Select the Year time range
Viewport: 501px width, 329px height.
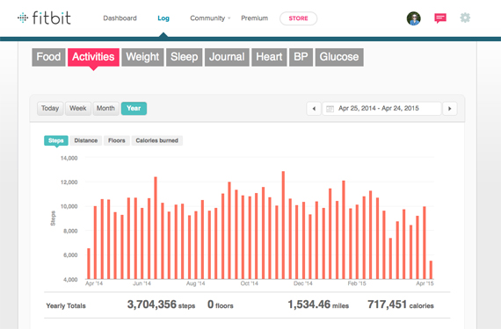point(134,109)
